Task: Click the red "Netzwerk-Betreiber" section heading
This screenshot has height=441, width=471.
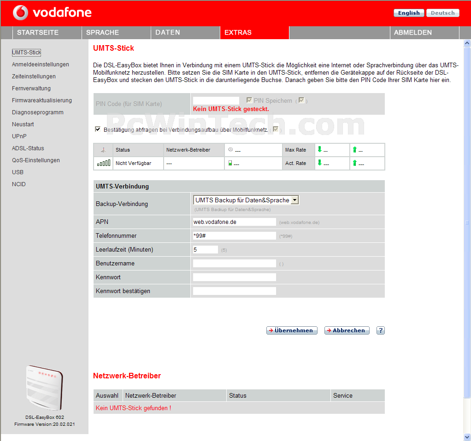Action: point(127,376)
